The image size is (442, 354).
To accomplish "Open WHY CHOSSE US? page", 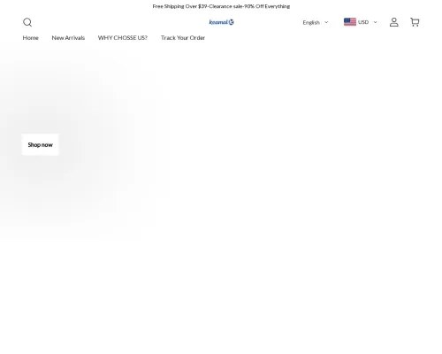I will [x=123, y=38].
